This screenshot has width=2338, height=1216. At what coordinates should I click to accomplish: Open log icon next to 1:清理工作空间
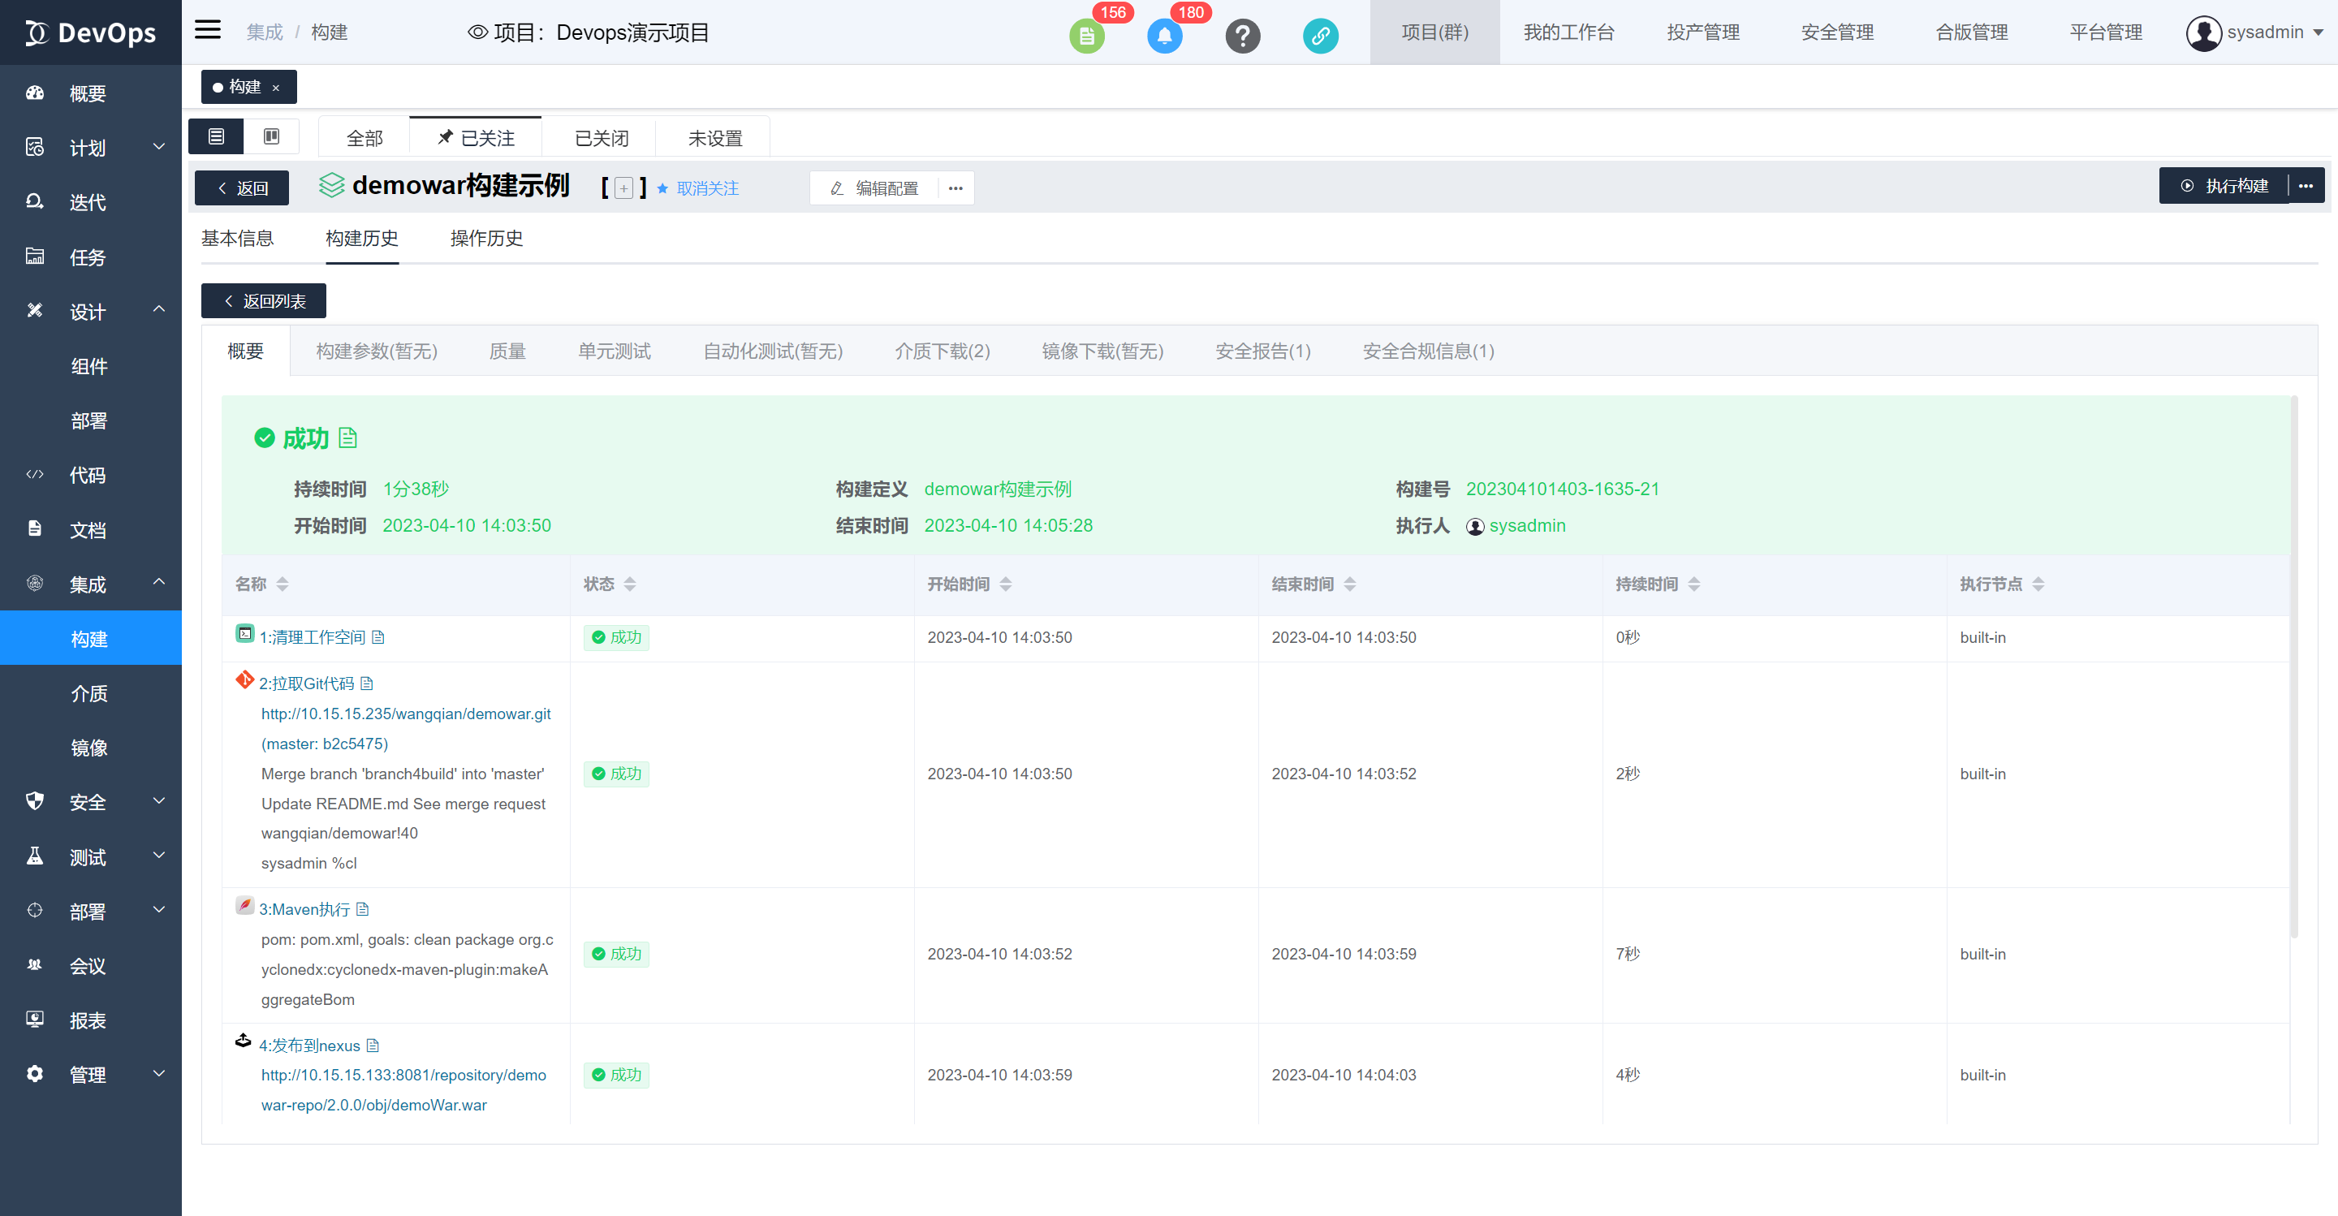(378, 638)
